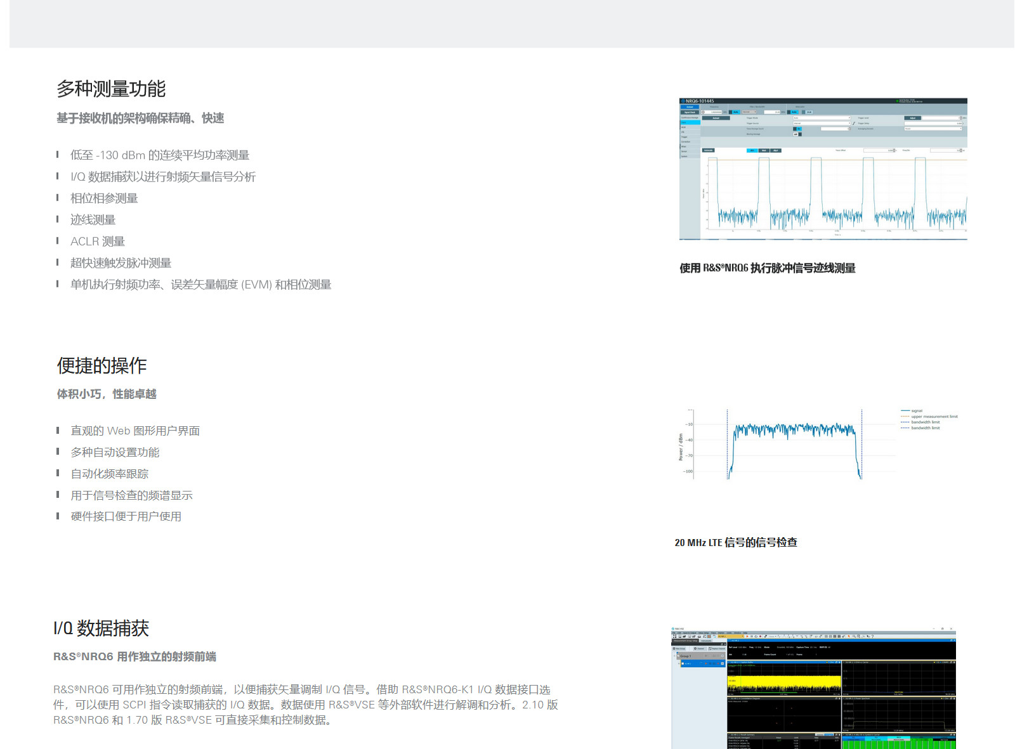
Task: Click the R&S logo beside NRQ6-101445 title
Action: click(x=683, y=101)
